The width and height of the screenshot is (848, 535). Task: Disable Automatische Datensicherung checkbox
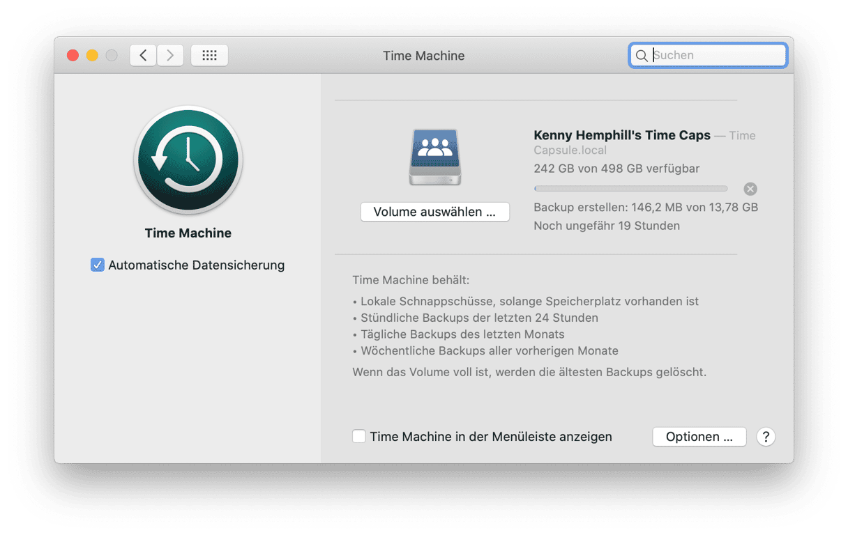coord(98,265)
